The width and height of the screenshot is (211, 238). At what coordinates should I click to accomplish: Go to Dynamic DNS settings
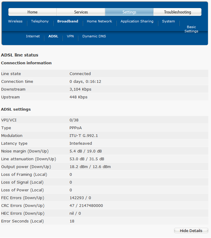tap(94, 36)
